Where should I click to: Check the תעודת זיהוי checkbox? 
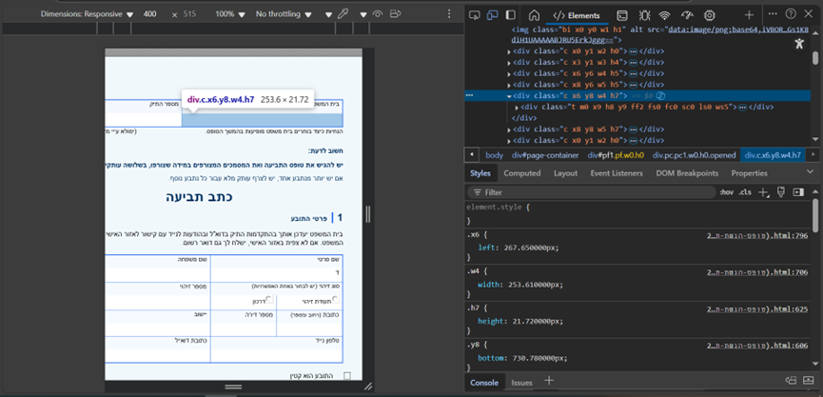(x=336, y=299)
